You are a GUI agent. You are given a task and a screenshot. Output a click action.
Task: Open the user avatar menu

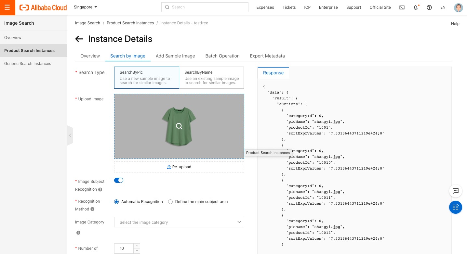[458, 7]
